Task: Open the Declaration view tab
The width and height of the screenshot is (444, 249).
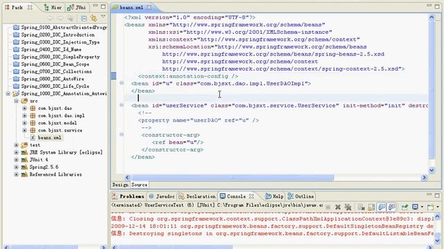Action: (x=197, y=196)
